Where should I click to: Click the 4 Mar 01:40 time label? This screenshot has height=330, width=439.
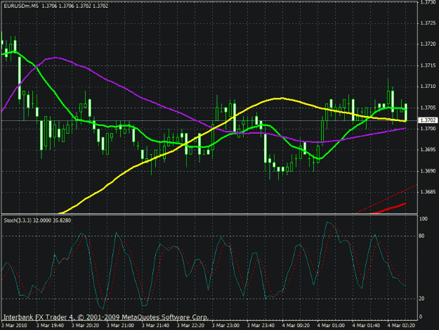tap(366, 326)
